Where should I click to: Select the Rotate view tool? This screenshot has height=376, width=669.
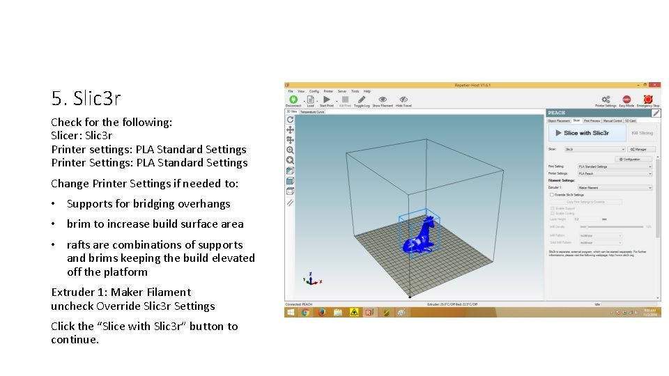point(290,120)
